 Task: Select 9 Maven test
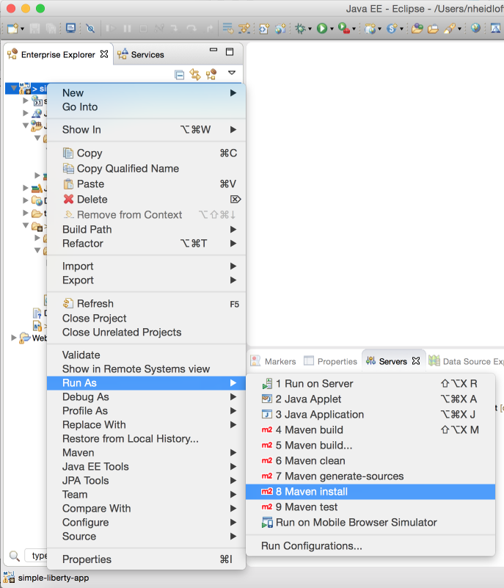(370, 507)
